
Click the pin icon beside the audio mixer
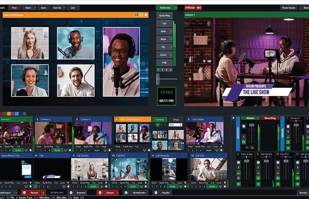pyautogui.click(x=234, y=118)
